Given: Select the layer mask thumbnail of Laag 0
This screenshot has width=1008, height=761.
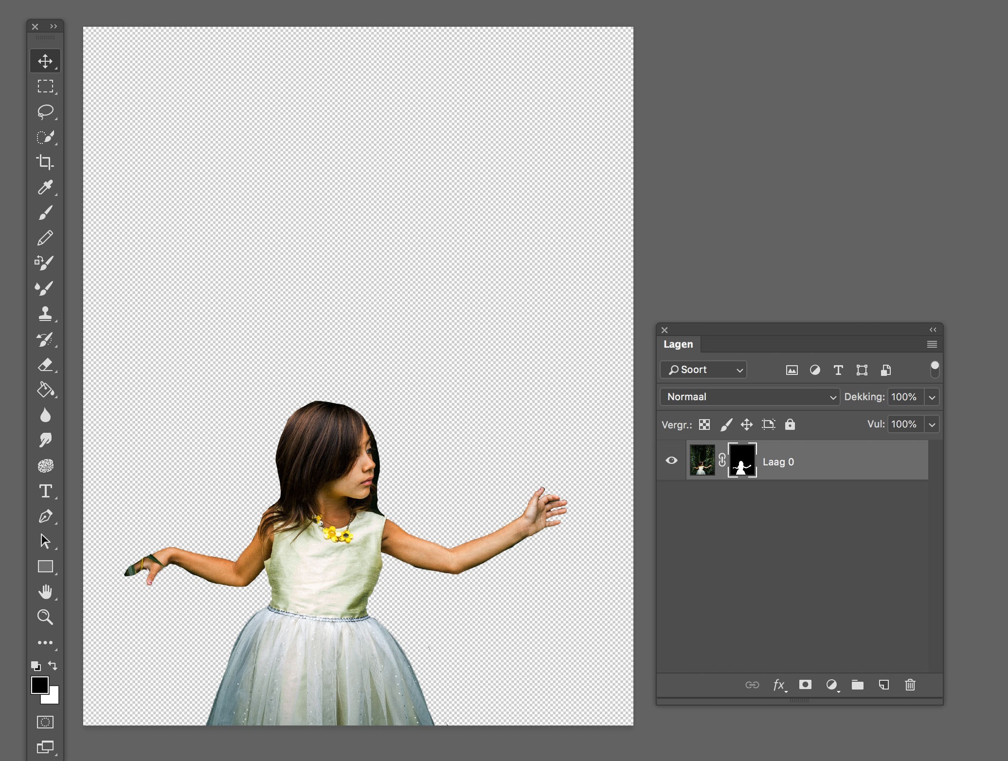Looking at the screenshot, I should pyautogui.click(x=742, y=460).
